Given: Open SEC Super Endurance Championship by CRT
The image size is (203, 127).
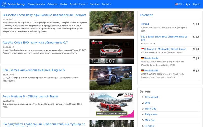Looking at the screenshot, I should pos(164,38).
